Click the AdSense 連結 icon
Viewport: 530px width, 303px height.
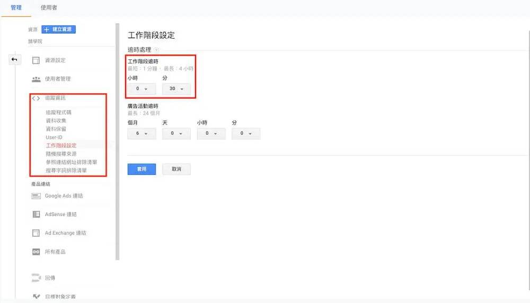pos(36,215)
